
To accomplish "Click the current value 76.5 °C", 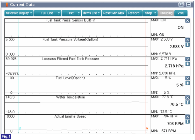I will (177, 104).
